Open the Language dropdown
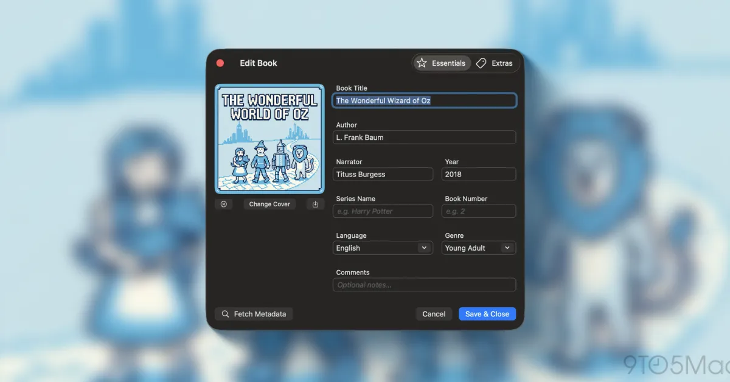Screen dimensions: 730x382 pyautogui.click(x=383, y=248)
